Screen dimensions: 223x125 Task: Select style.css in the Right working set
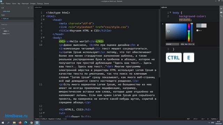pyautogui.click(x=6, y=18)
